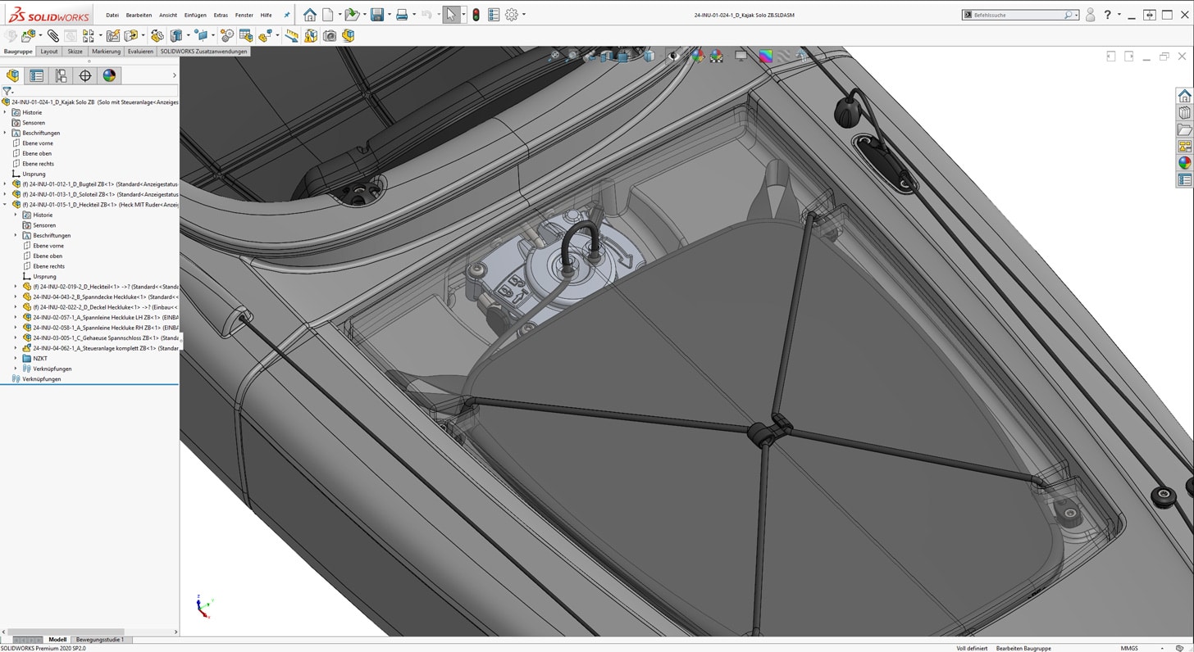Pin the menu bar with pushpin icon
This screenshot has width=1194, height=652.
(286, 15)
